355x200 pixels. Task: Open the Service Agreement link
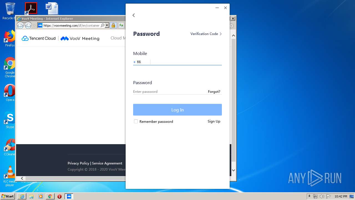coord(107,163)
